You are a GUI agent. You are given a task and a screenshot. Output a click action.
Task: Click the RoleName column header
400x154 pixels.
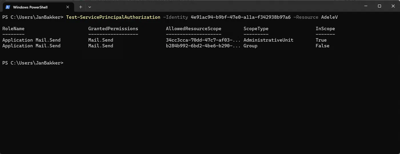(13, 29)
